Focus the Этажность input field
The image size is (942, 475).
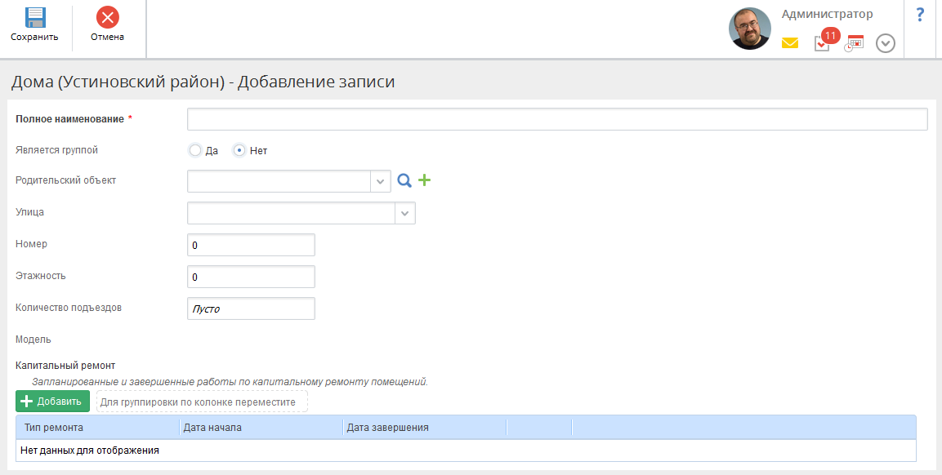pos(251,277)
